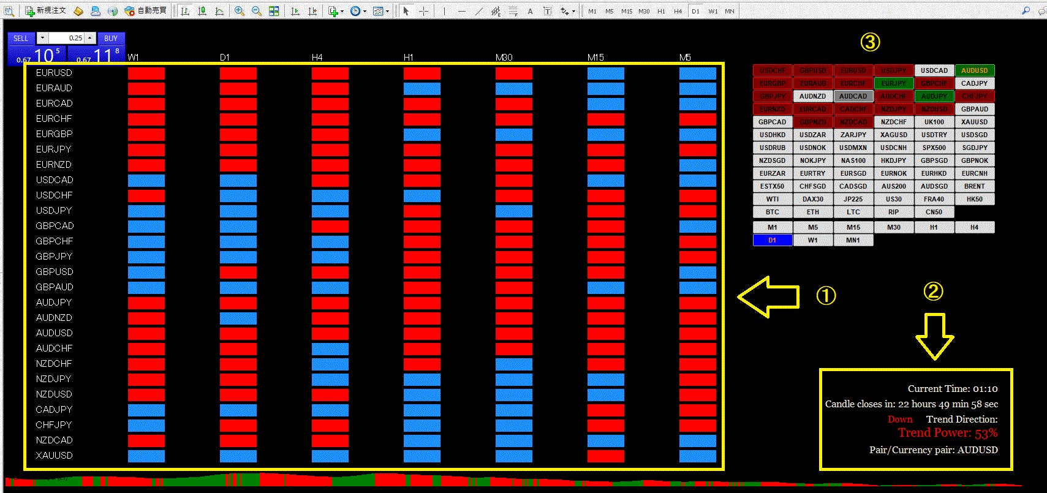This screenshot has width=1047, height=493.
Task: Click EURUSD's W1 red trend block
Action: pos(146,73)
